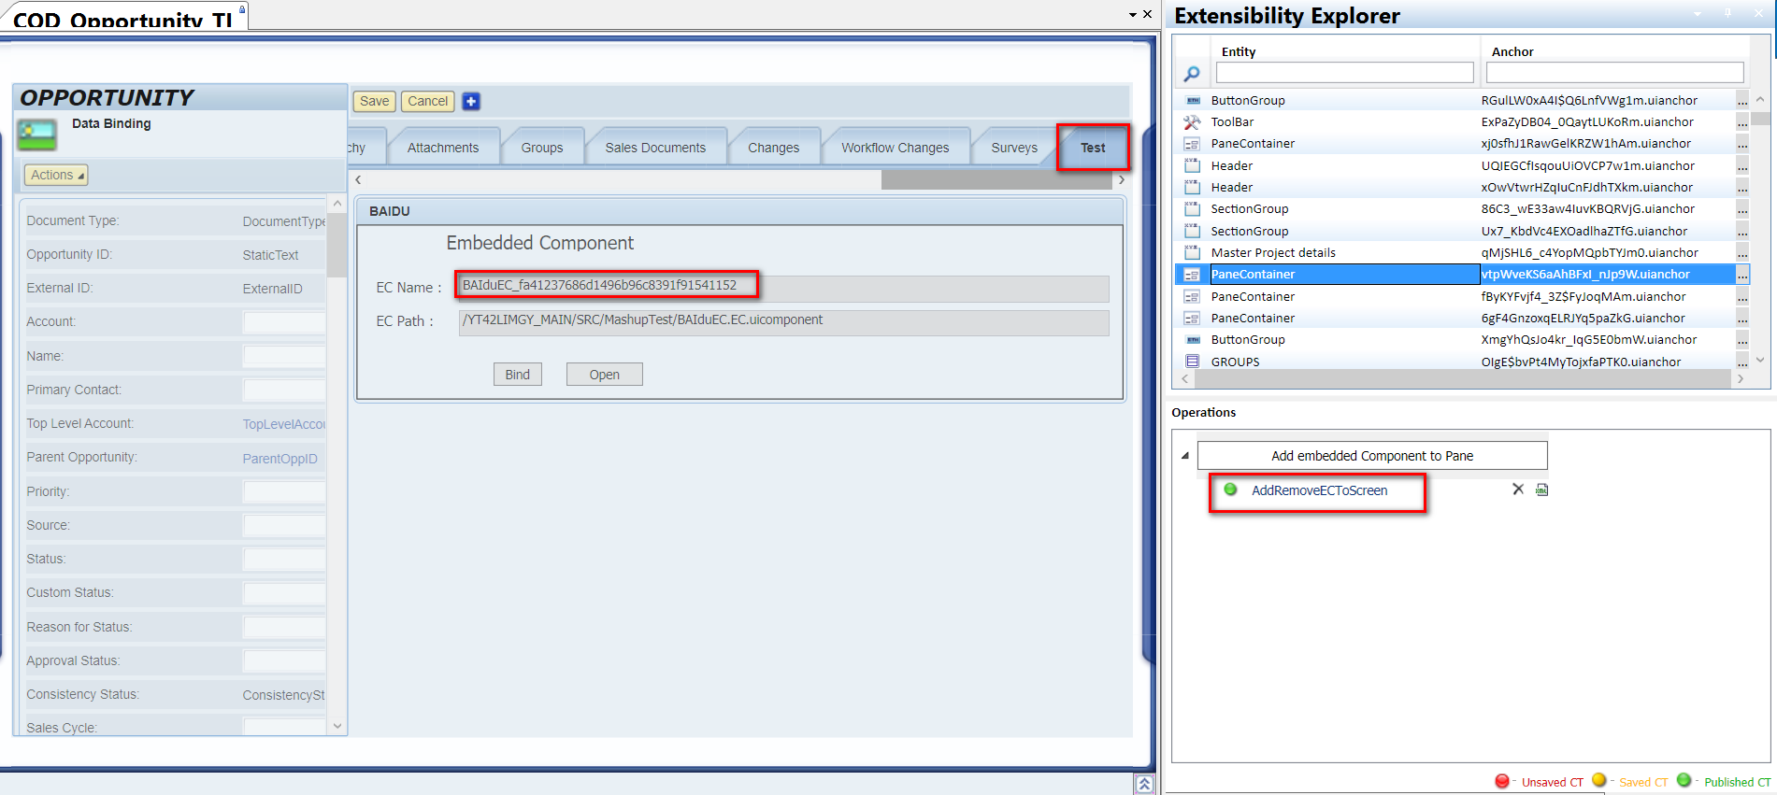Click the green Published CT legend icon
Image resolution: width=1777 pixels, height=795 pixels.
tap(1684, 780)
